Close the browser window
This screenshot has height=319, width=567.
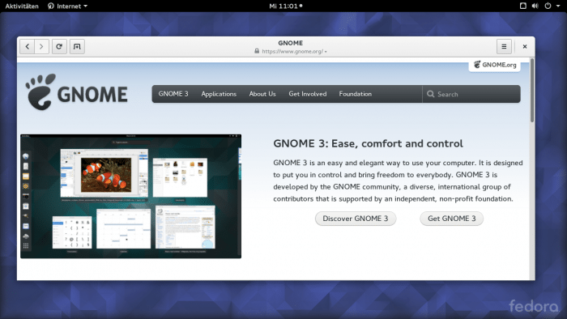coord(525,47)
